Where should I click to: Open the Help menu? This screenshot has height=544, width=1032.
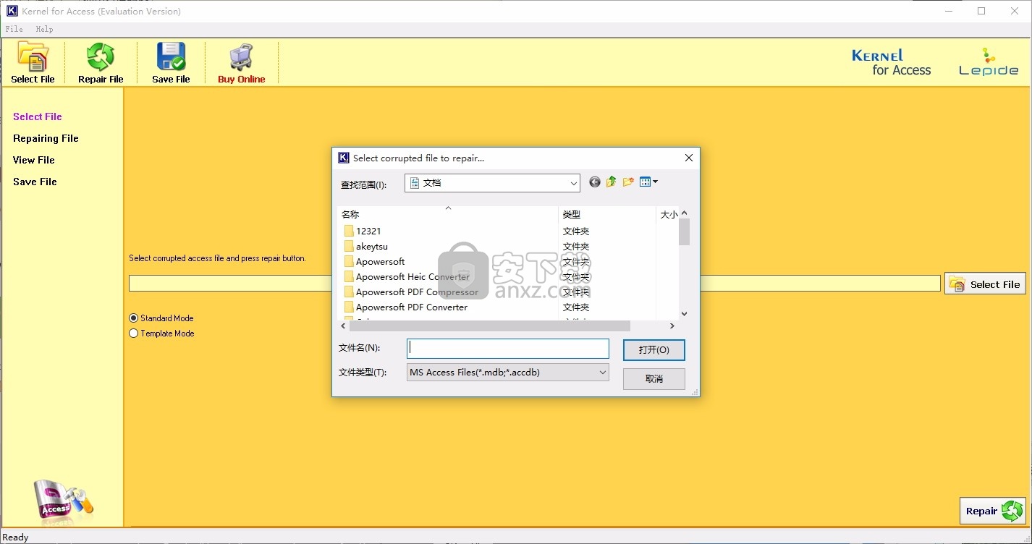click(44, 29)
